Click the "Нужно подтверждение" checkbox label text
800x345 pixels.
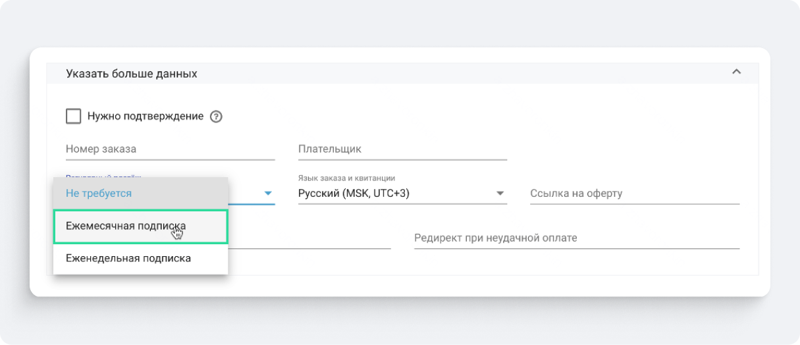point(146,117)
